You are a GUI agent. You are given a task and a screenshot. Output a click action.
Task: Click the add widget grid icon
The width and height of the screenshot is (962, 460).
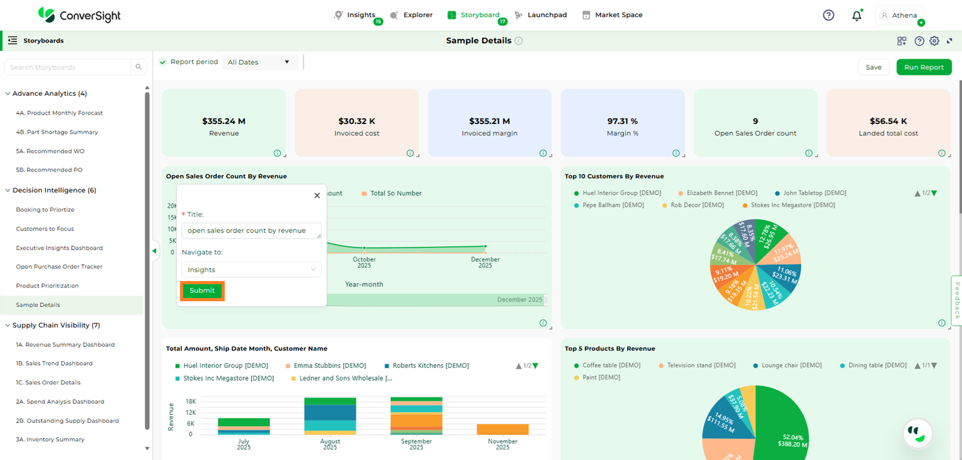(x=902, y=41)
